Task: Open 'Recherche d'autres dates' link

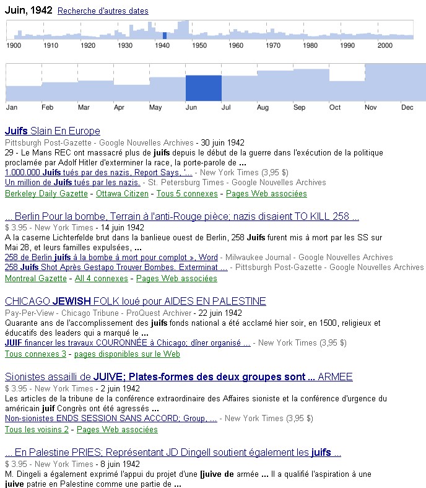Action: pos(103,11)
